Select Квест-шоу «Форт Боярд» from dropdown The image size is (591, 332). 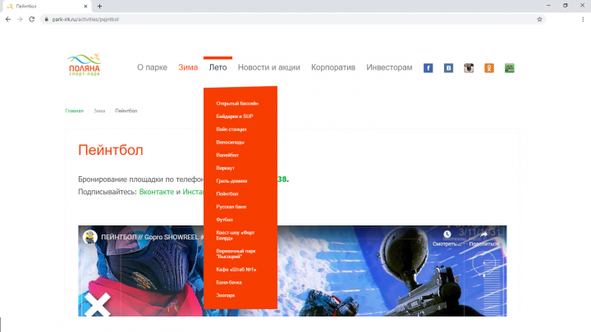(x=236, y=235)
